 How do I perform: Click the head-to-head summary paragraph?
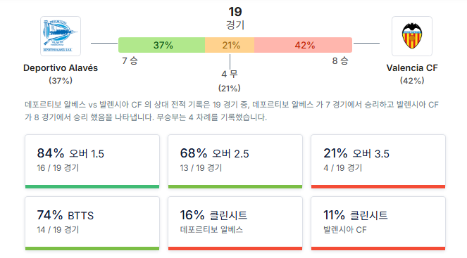tap(232, 111)
